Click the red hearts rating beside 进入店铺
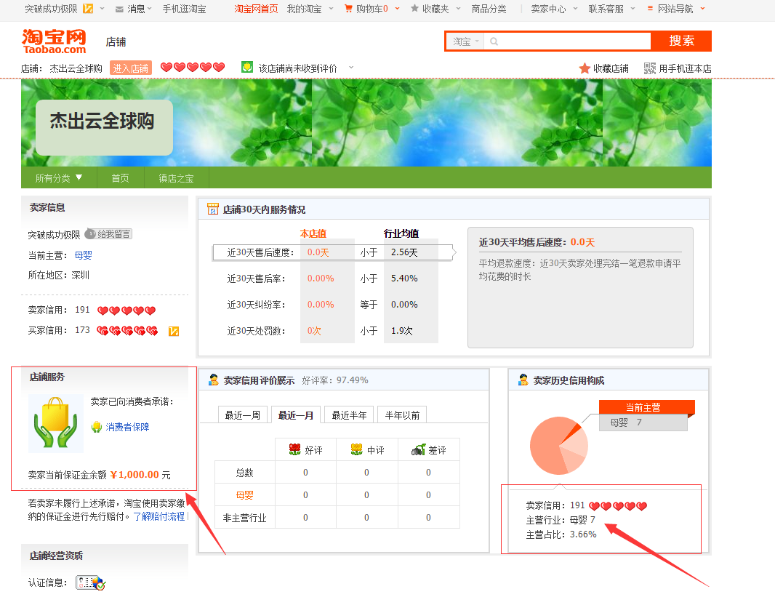This screenshot has width=775, height=597. pos(193,67)
